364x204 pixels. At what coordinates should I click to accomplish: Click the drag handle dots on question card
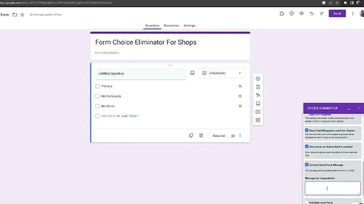(x=170, y=65)
